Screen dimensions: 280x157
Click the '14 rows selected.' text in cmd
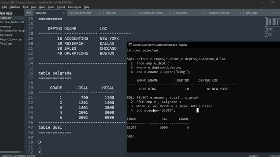click(143, 51)
